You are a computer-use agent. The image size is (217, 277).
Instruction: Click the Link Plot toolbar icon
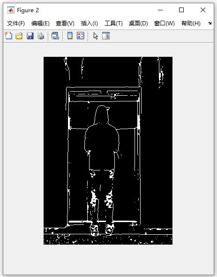(x=55, y=36)
